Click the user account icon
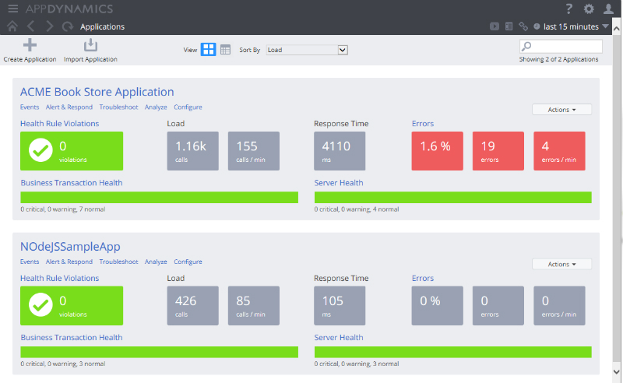This screenshot has width=623, height=383. tap(609, 9)
